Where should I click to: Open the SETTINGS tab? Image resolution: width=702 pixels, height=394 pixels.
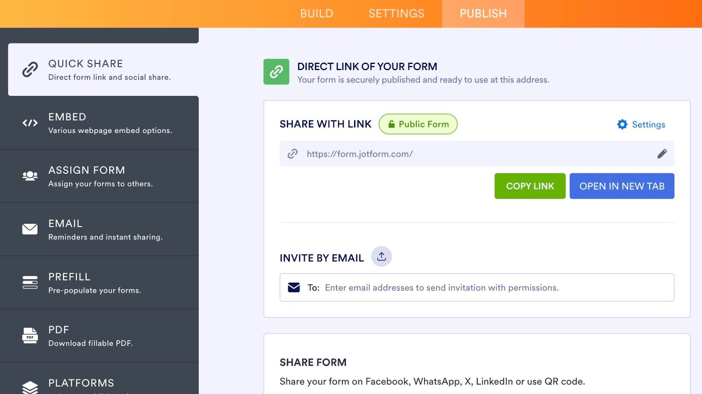click(x=396, y=14)
